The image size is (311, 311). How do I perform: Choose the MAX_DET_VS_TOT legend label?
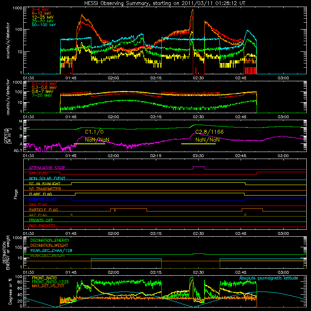[x=48, y=286]
